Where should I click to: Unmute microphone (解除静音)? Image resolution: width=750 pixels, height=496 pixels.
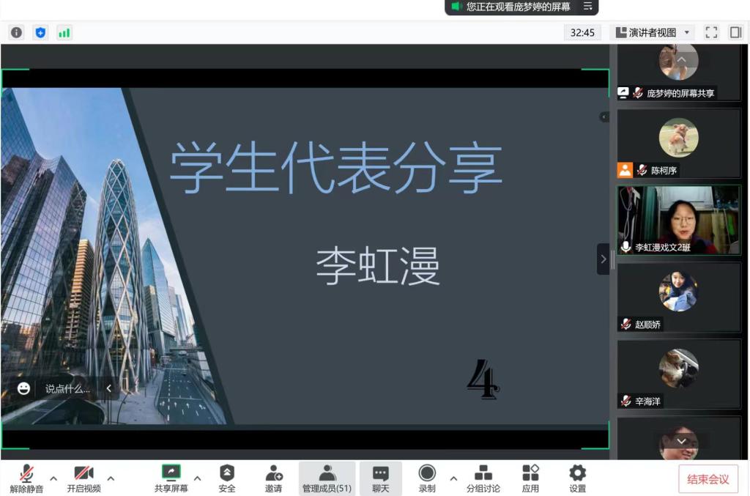point(26,478)
